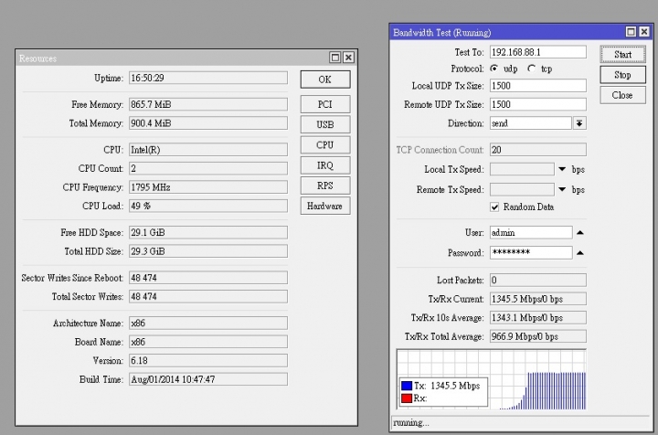Image resolution: width=658 pixels, height=435 pixels.
Task: Maximize the Resources window
Action: pyautogui.click(x=334, y=58)
